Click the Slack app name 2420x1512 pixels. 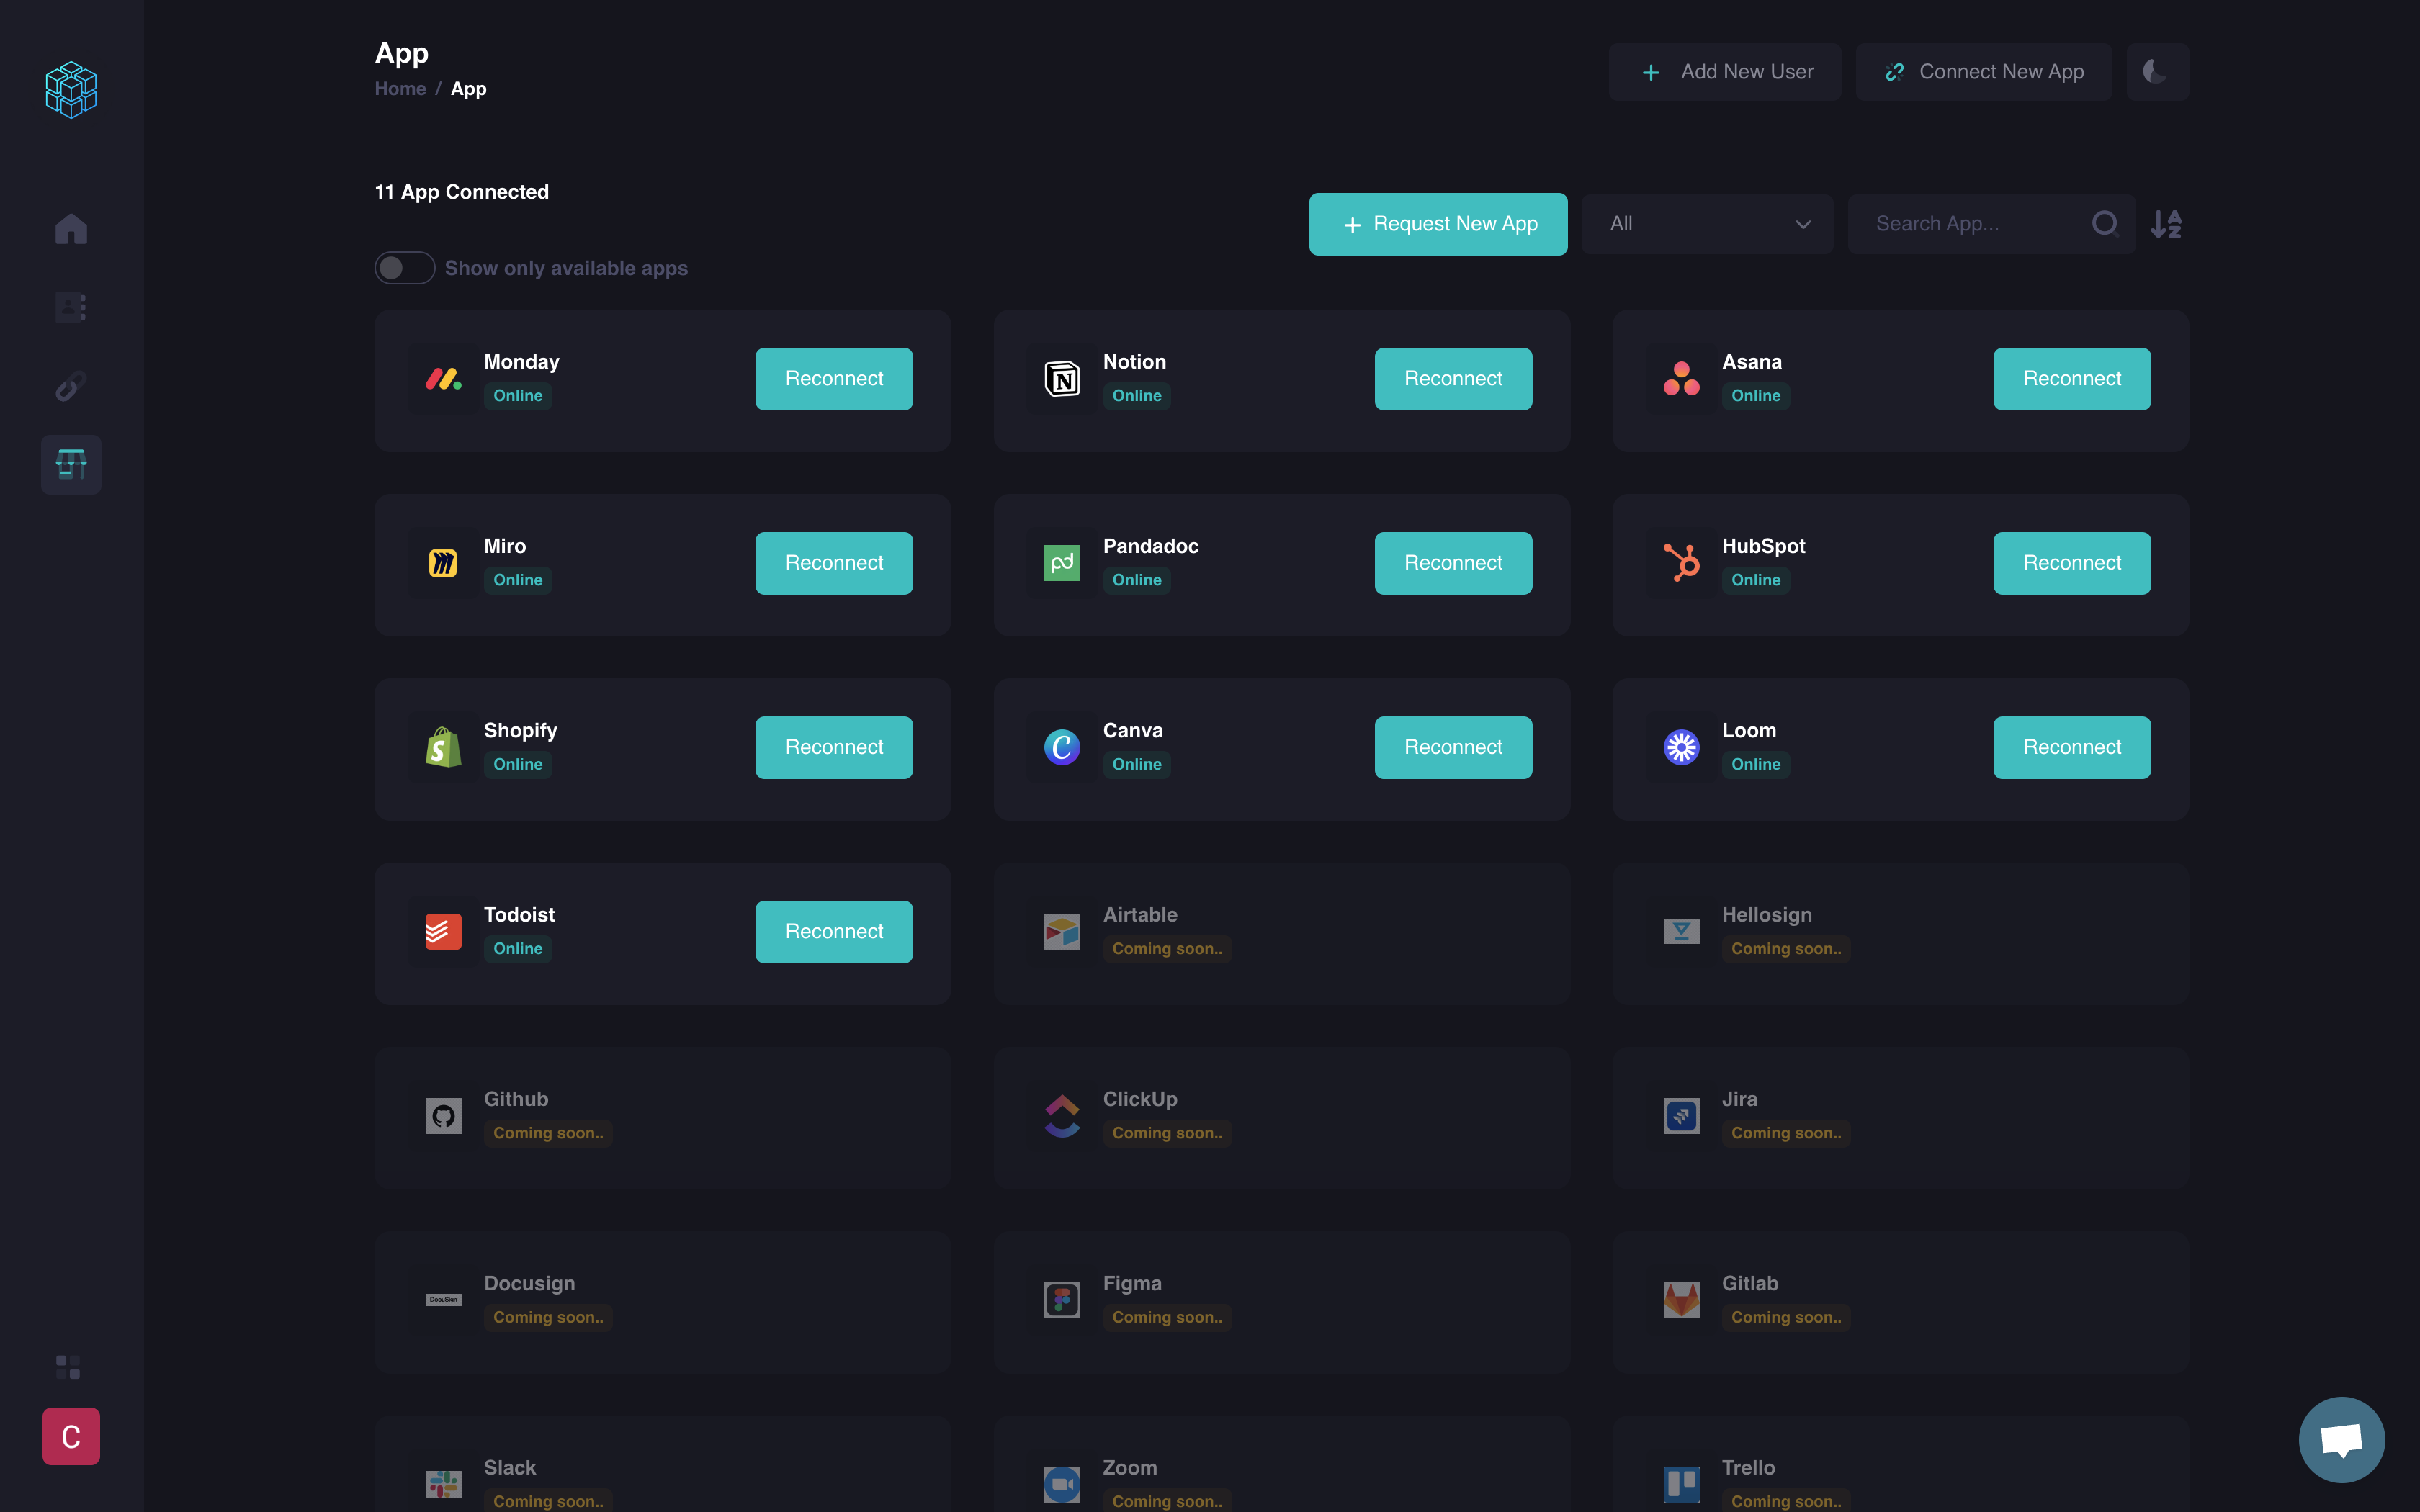(510, 1467)
